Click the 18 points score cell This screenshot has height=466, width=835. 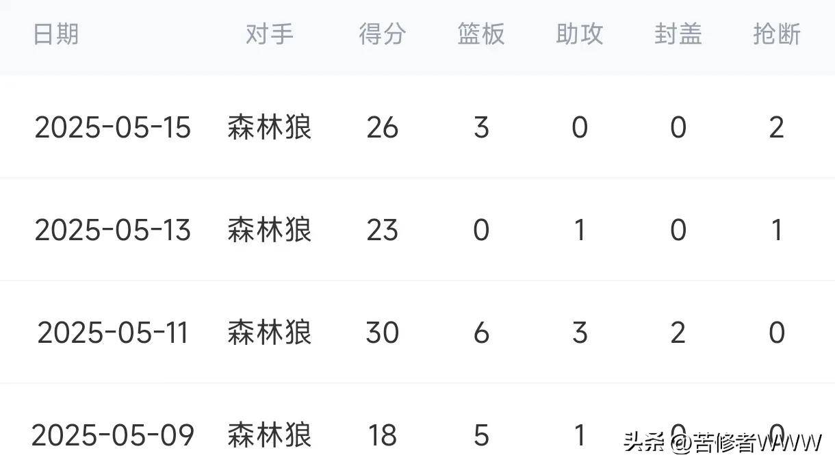[383, 435]
